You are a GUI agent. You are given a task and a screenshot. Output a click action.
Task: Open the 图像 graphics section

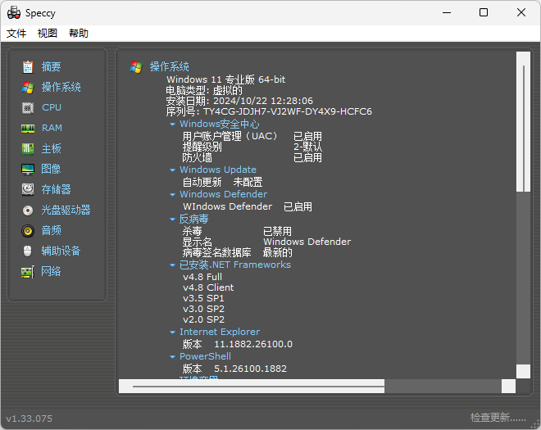(51, 169)
